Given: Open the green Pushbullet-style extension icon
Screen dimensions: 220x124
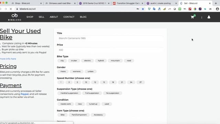Looking at the screenshot, I should point(180,9).
